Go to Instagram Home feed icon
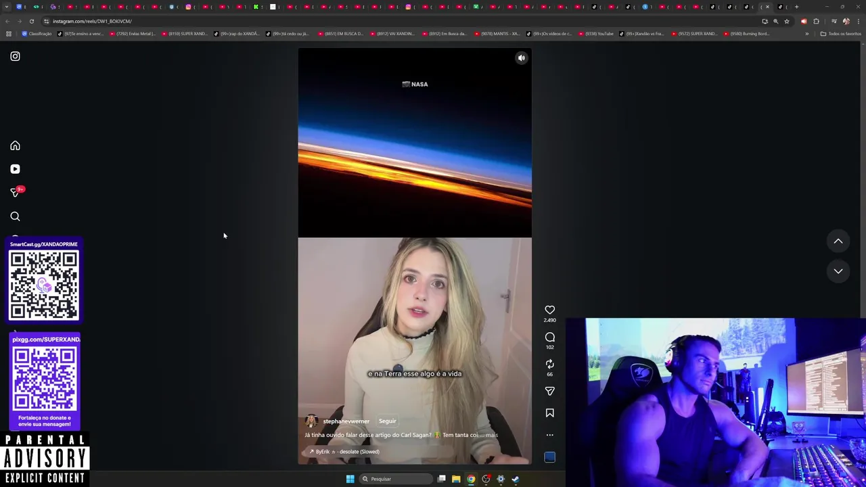 click(x=15, y=145)
